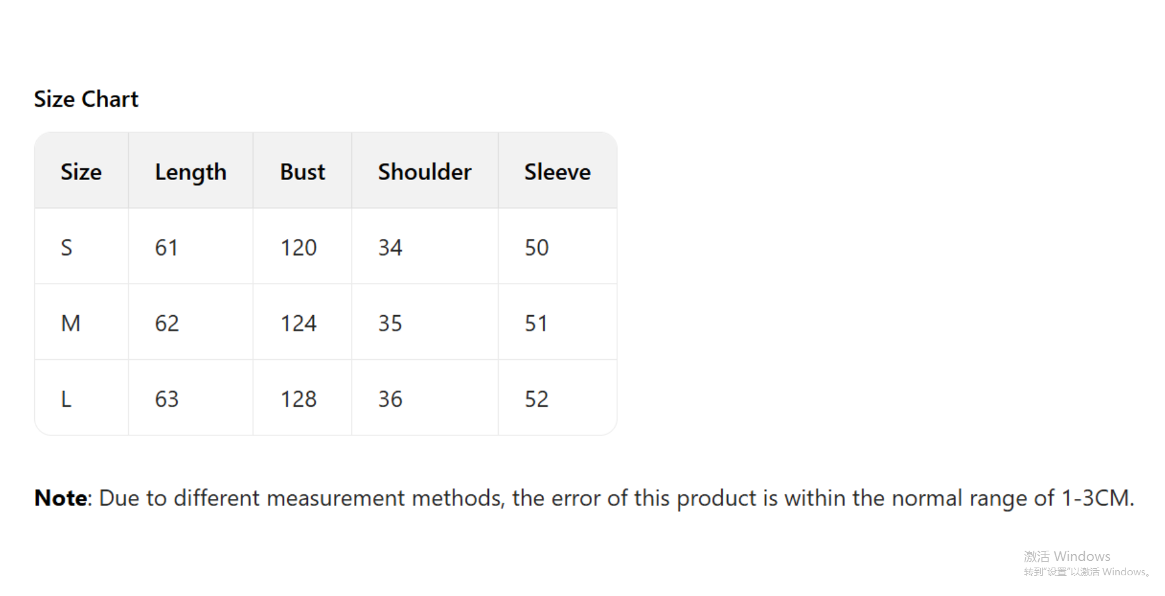This screenshot has height=596, width=1165.
Task: Click sleeve value 50 cell
Action: tap(536, 247)
